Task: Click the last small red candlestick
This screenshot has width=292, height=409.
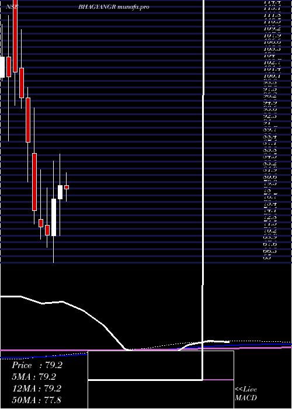Action: pyautogui.click(x=67, y=187)
